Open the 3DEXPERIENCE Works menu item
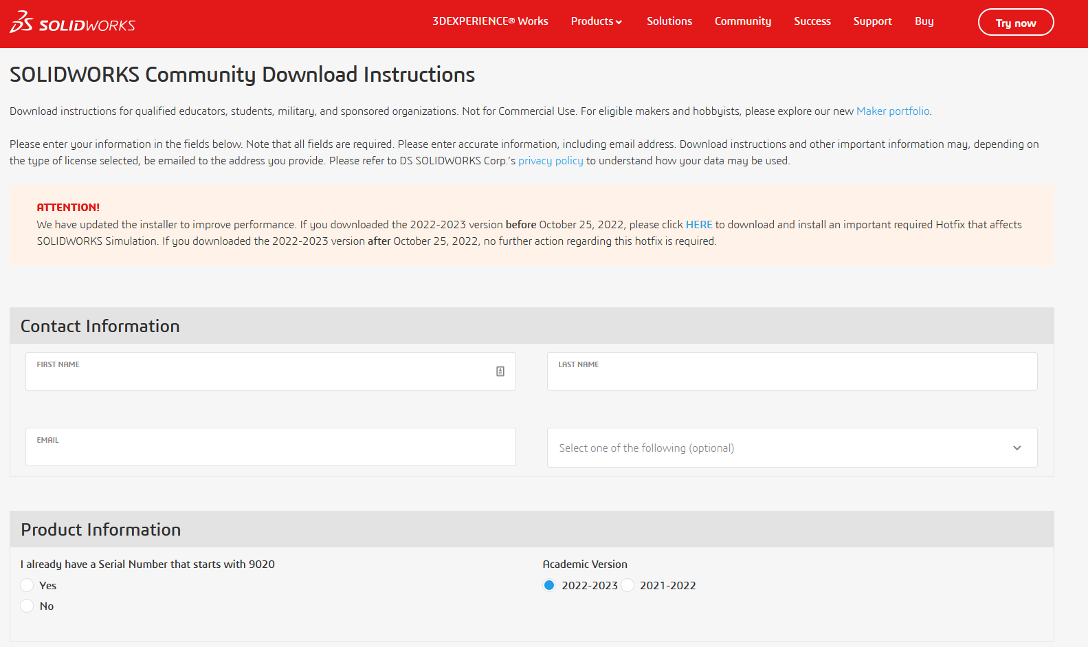 point(490,21)
